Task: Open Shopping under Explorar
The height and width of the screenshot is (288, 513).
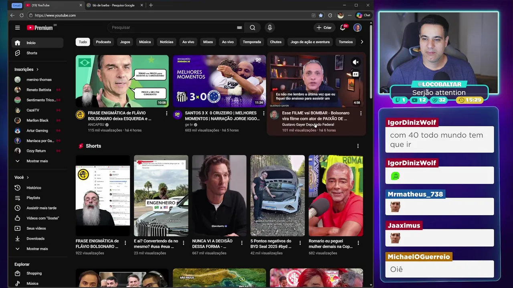Action: [37, 274]
